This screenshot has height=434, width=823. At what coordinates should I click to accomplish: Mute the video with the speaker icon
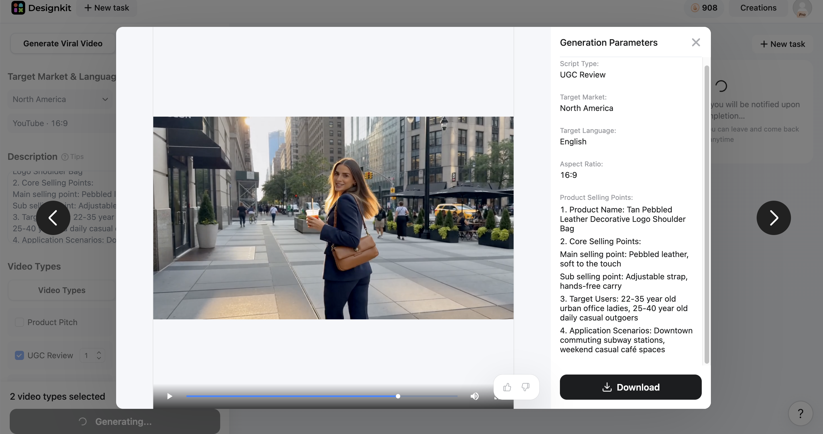pos(474,396)
